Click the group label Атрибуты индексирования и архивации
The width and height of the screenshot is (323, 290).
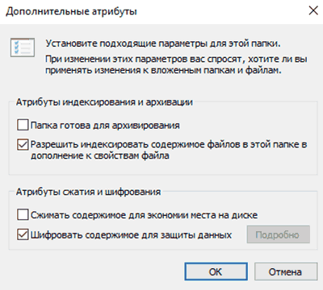(x=104, y=102)
